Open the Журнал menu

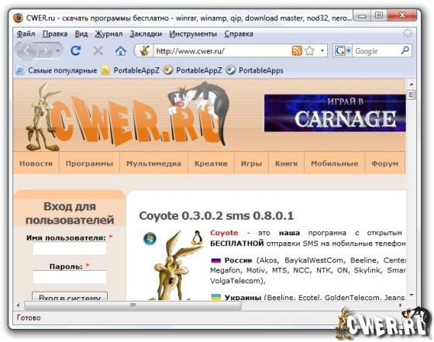[108, 34]
